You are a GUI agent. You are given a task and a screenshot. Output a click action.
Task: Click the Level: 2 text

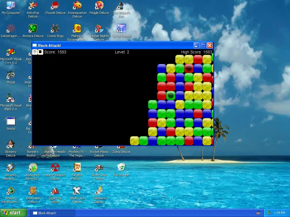pyautogui.click(x=122, y=52)
